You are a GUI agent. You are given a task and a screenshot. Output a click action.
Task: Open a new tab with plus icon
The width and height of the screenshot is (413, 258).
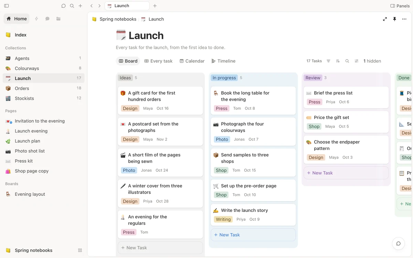pos(155,6)
